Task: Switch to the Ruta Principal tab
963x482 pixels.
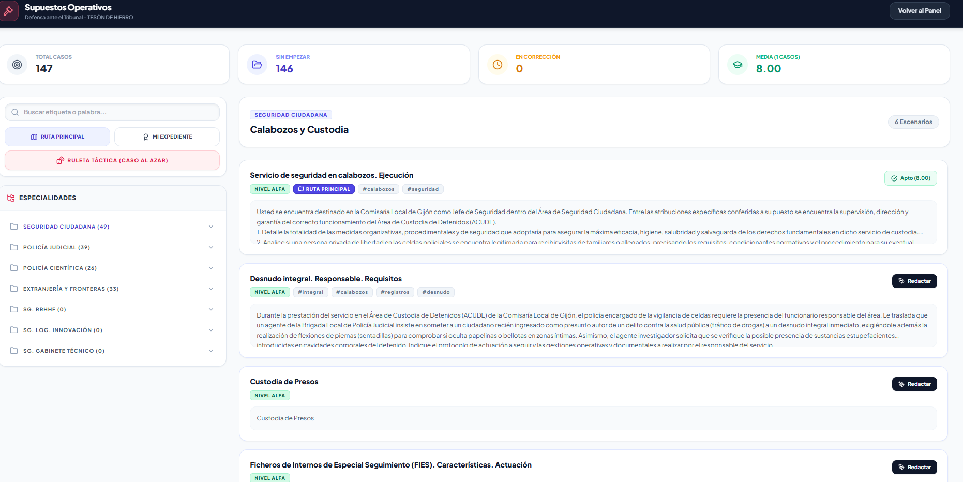Action: [x=57, y=137]
